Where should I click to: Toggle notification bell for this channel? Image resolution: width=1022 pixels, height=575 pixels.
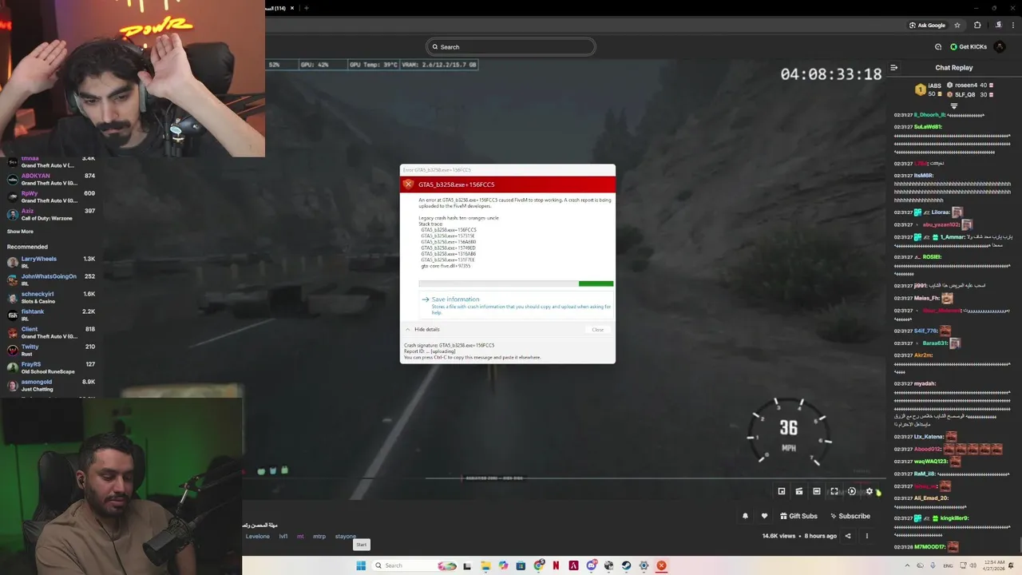[x=745, y=516]
